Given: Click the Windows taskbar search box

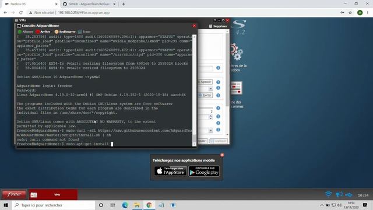Looking at the screenshot, I should point(54,205).
